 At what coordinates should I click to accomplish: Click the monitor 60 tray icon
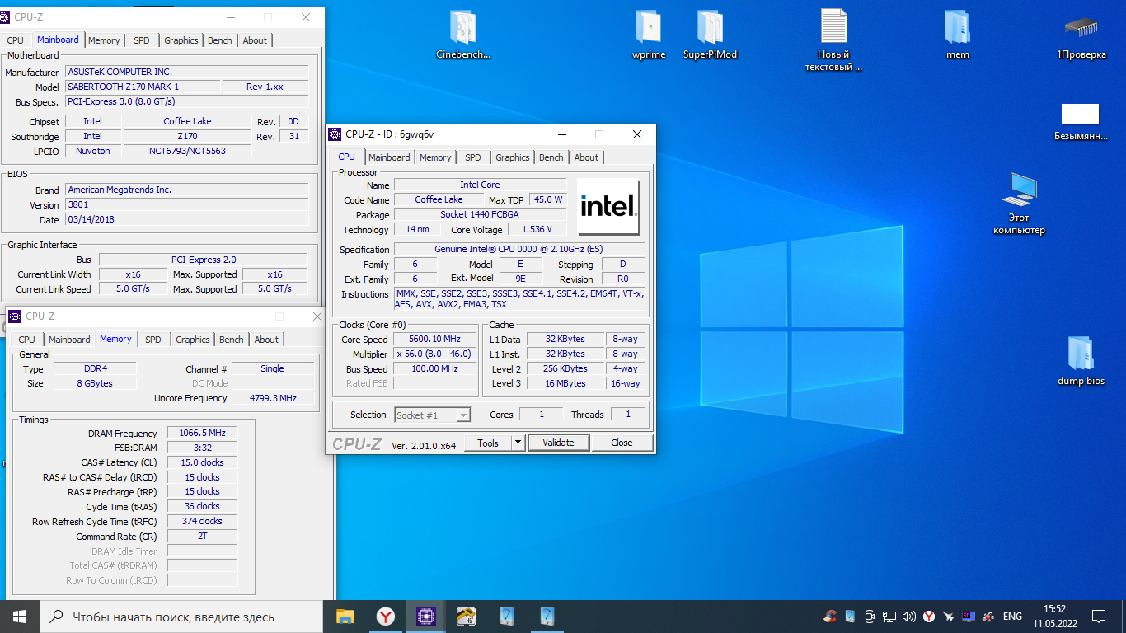[968, 616]
